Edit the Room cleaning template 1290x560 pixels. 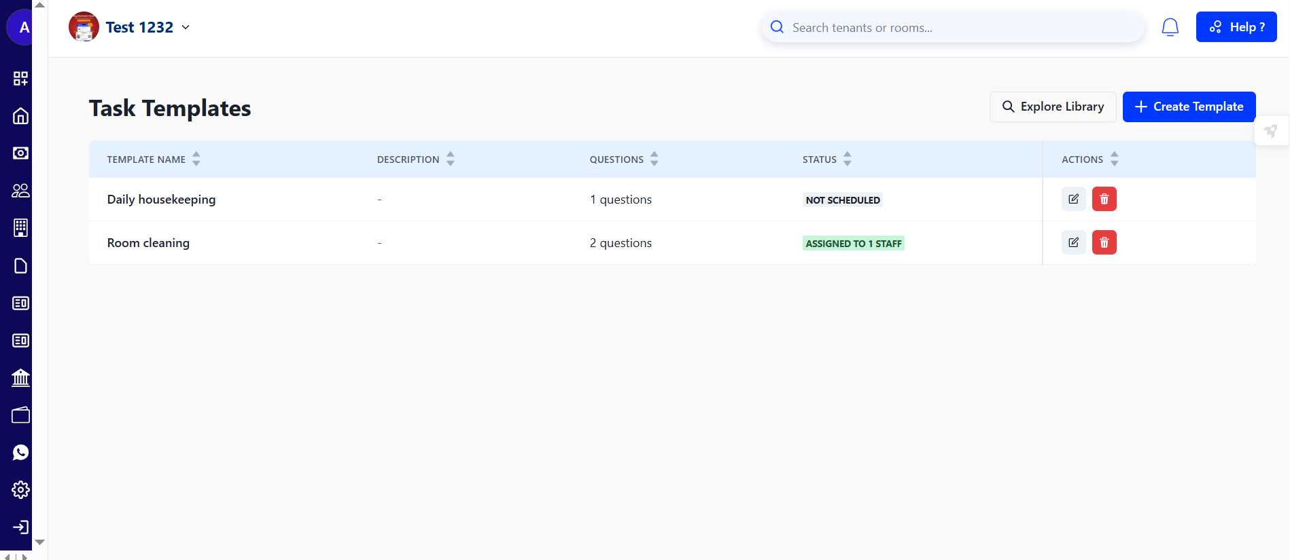point(1073,243)
